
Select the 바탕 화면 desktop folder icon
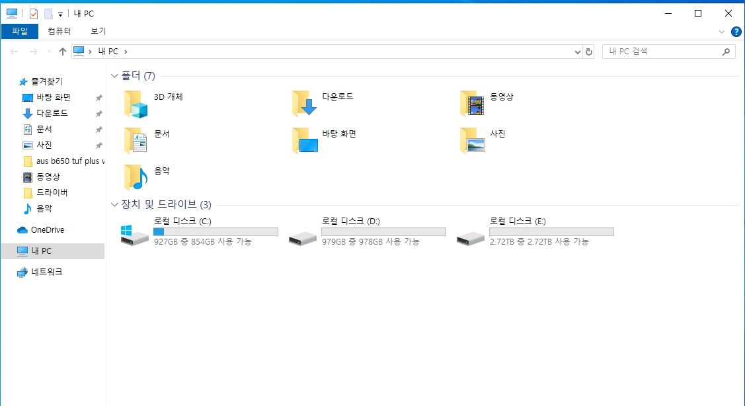(x=305, y=140)
